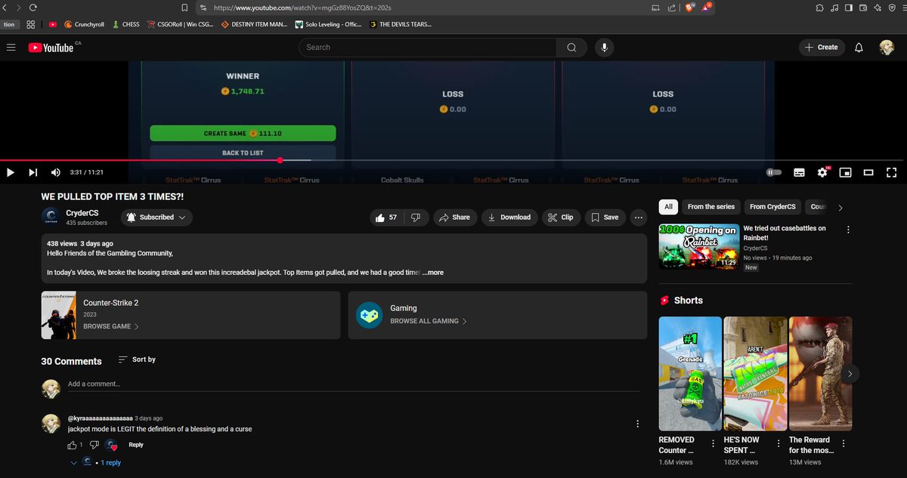The width and height of the screenshot is (907, 478).
Task: Go forward in browser history
Action: coord(19,8)
